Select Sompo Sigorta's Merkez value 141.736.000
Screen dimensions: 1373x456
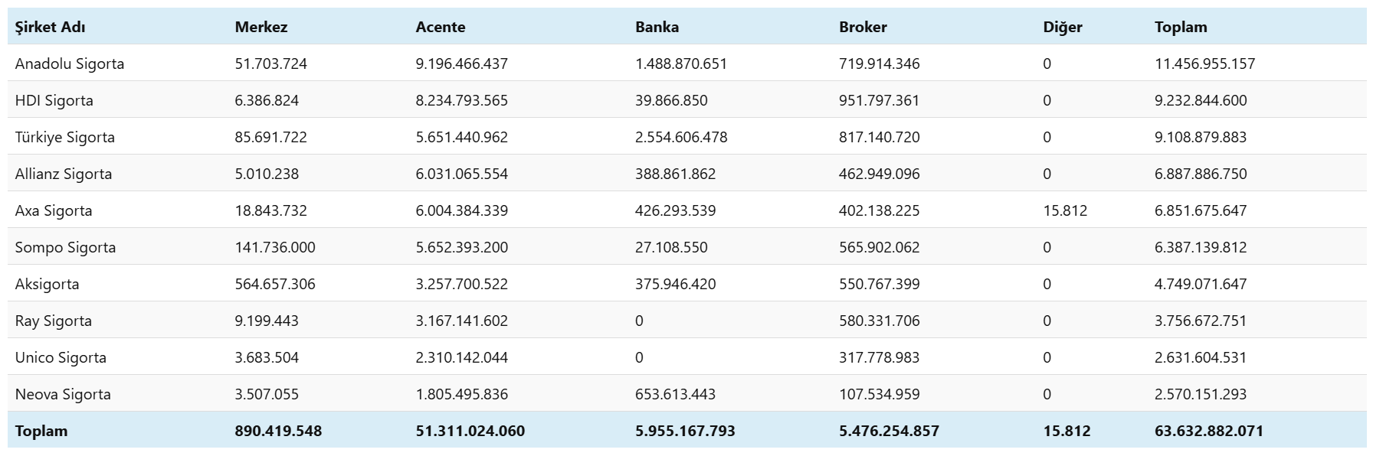pos(275,247)
